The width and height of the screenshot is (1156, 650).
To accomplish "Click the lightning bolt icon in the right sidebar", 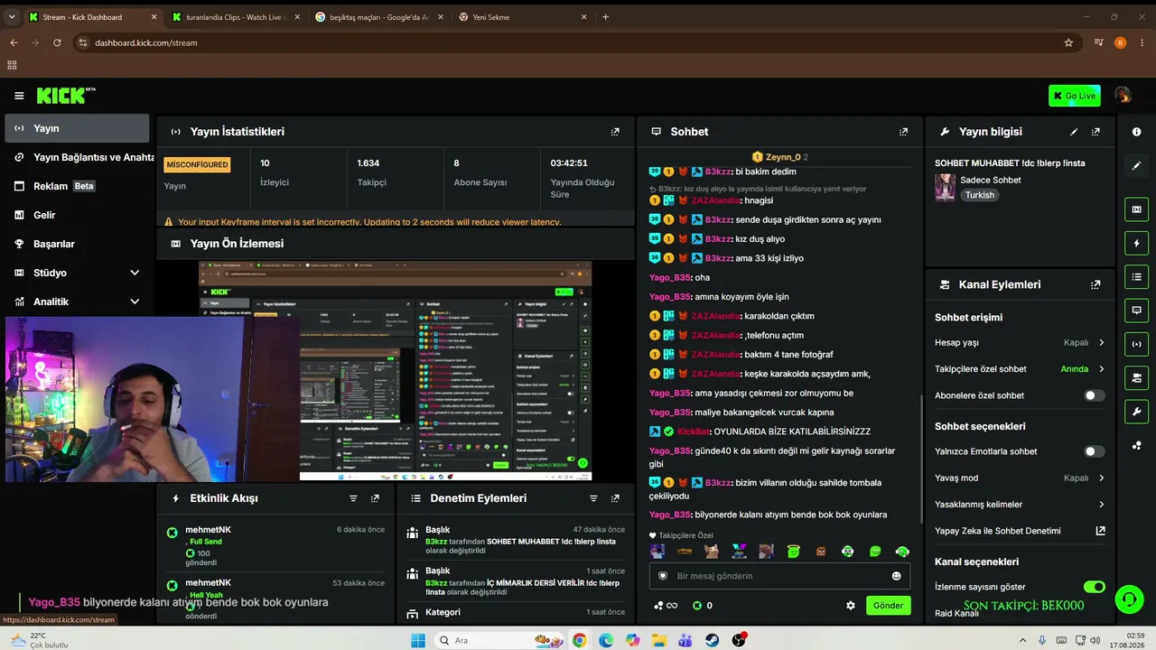I will (1136, 243).
